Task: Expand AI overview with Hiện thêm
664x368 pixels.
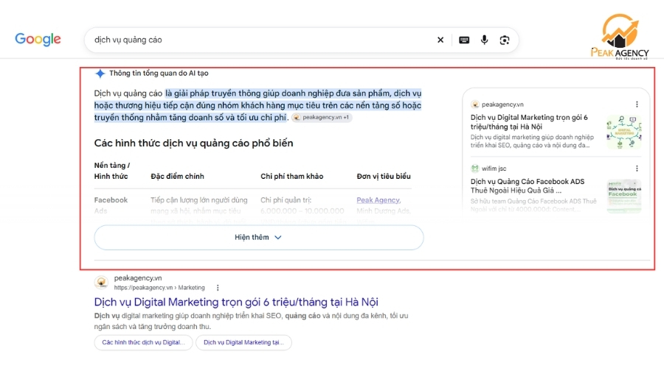Action: point(259,238)
